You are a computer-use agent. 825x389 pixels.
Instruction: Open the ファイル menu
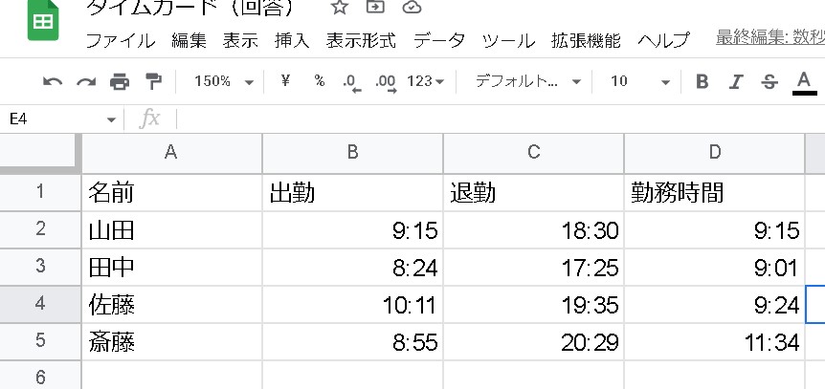point(121,40)
